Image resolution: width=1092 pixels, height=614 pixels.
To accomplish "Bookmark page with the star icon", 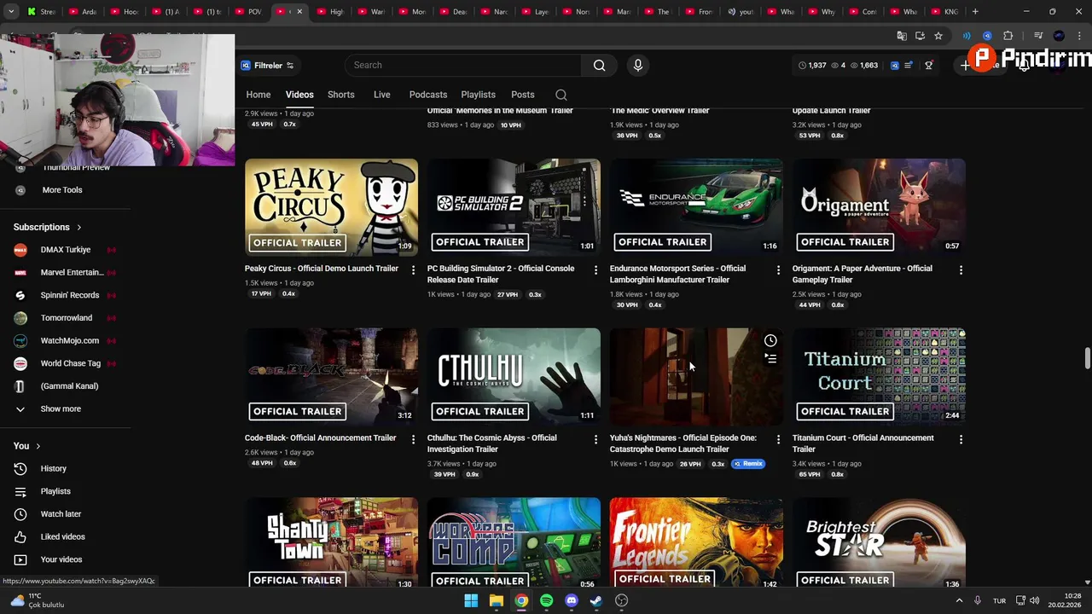I will (938, 36).
